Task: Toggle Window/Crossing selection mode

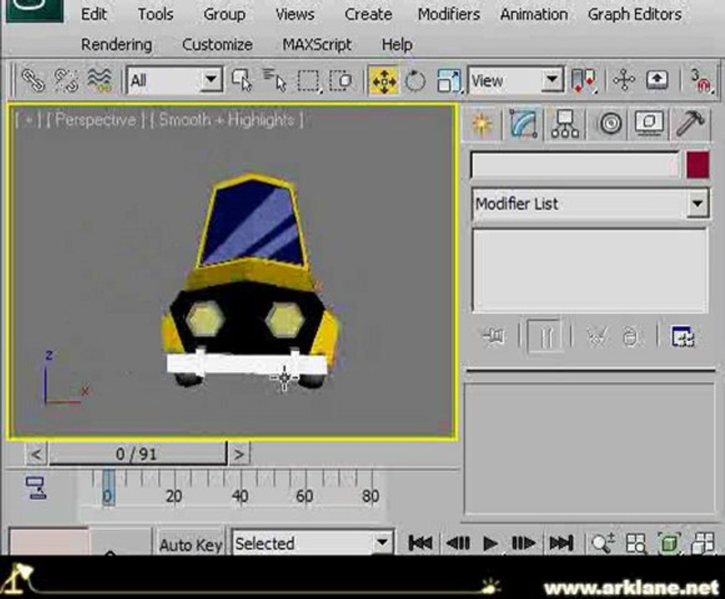Action: point(341,81)
